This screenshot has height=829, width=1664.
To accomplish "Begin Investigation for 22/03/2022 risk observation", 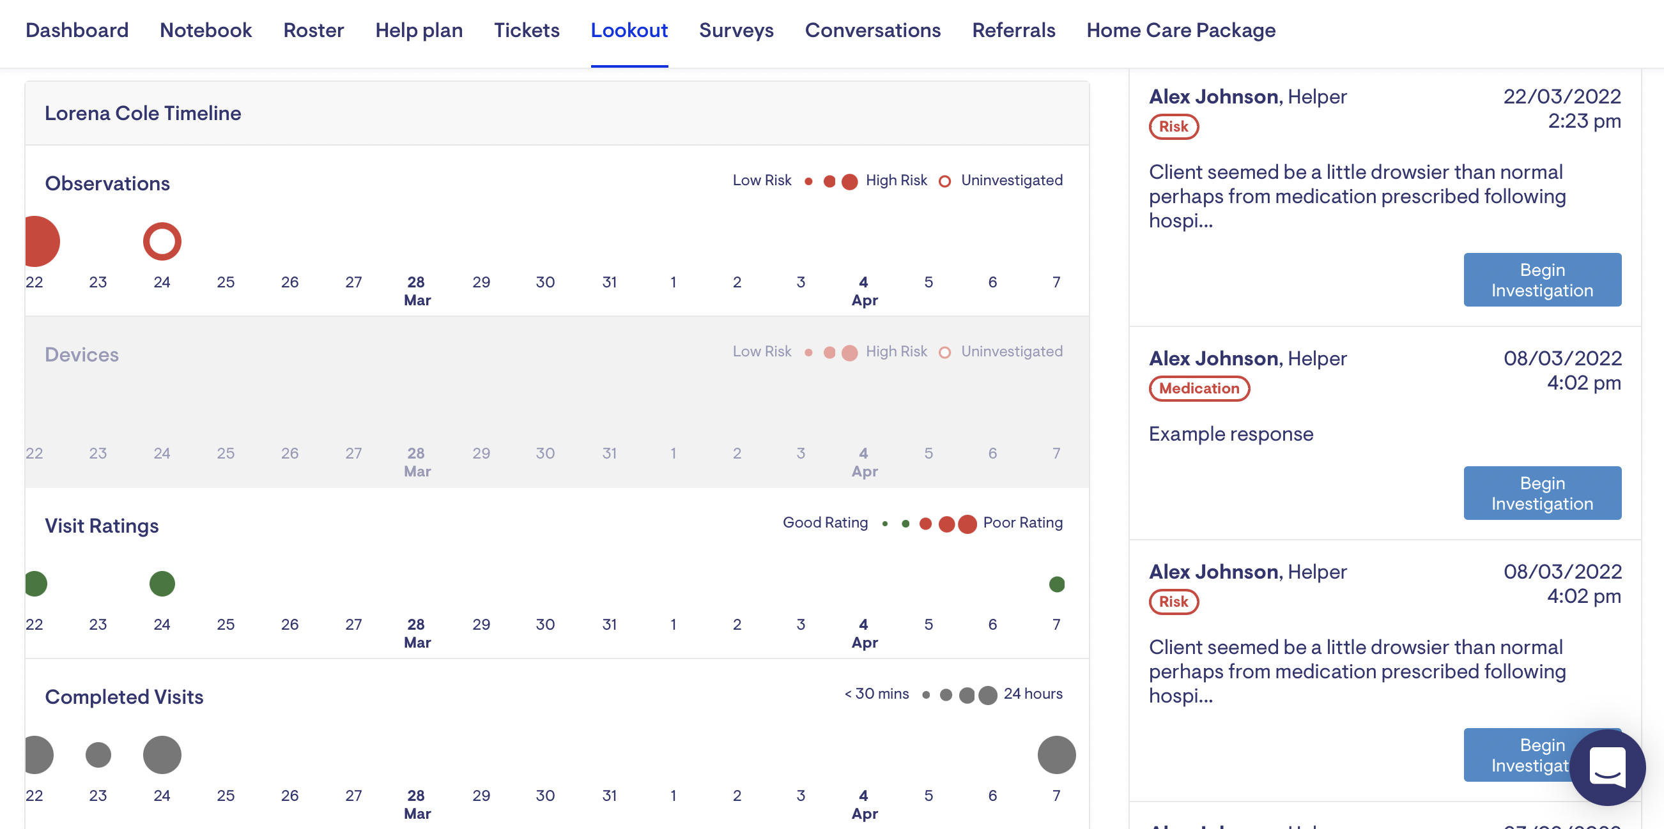I will (1541, 280).
